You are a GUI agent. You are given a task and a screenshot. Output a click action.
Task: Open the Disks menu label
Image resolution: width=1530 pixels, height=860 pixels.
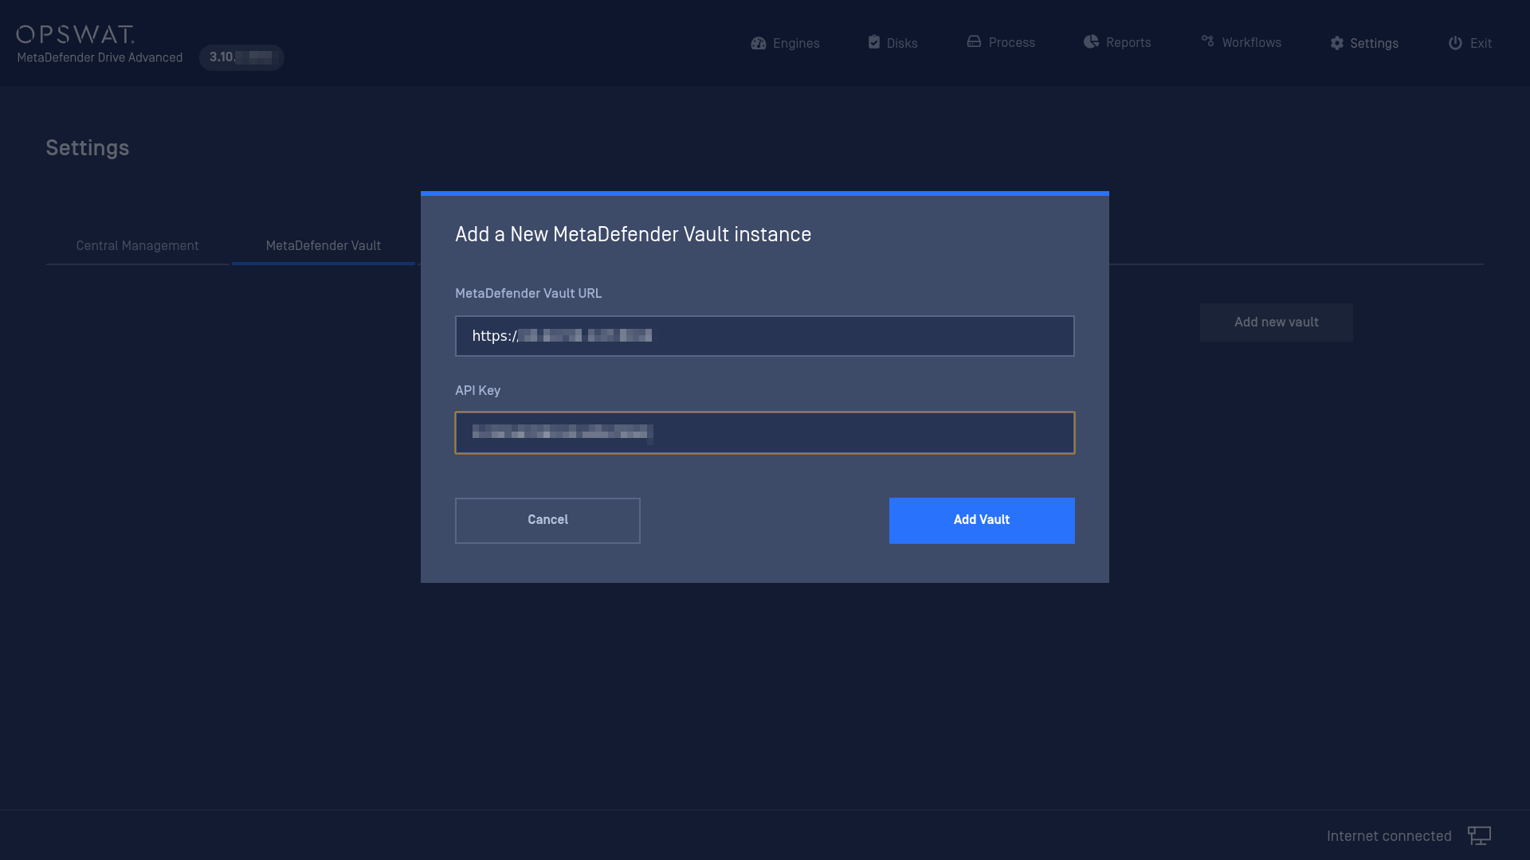(902, 43)
